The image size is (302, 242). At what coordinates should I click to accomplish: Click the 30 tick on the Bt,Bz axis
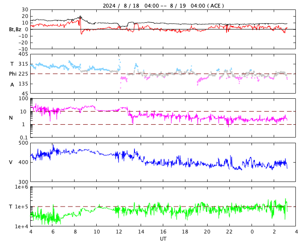25,9
